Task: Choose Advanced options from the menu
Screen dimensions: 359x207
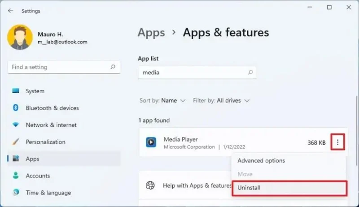Action: pyautogui.click(x=289, y=160)
